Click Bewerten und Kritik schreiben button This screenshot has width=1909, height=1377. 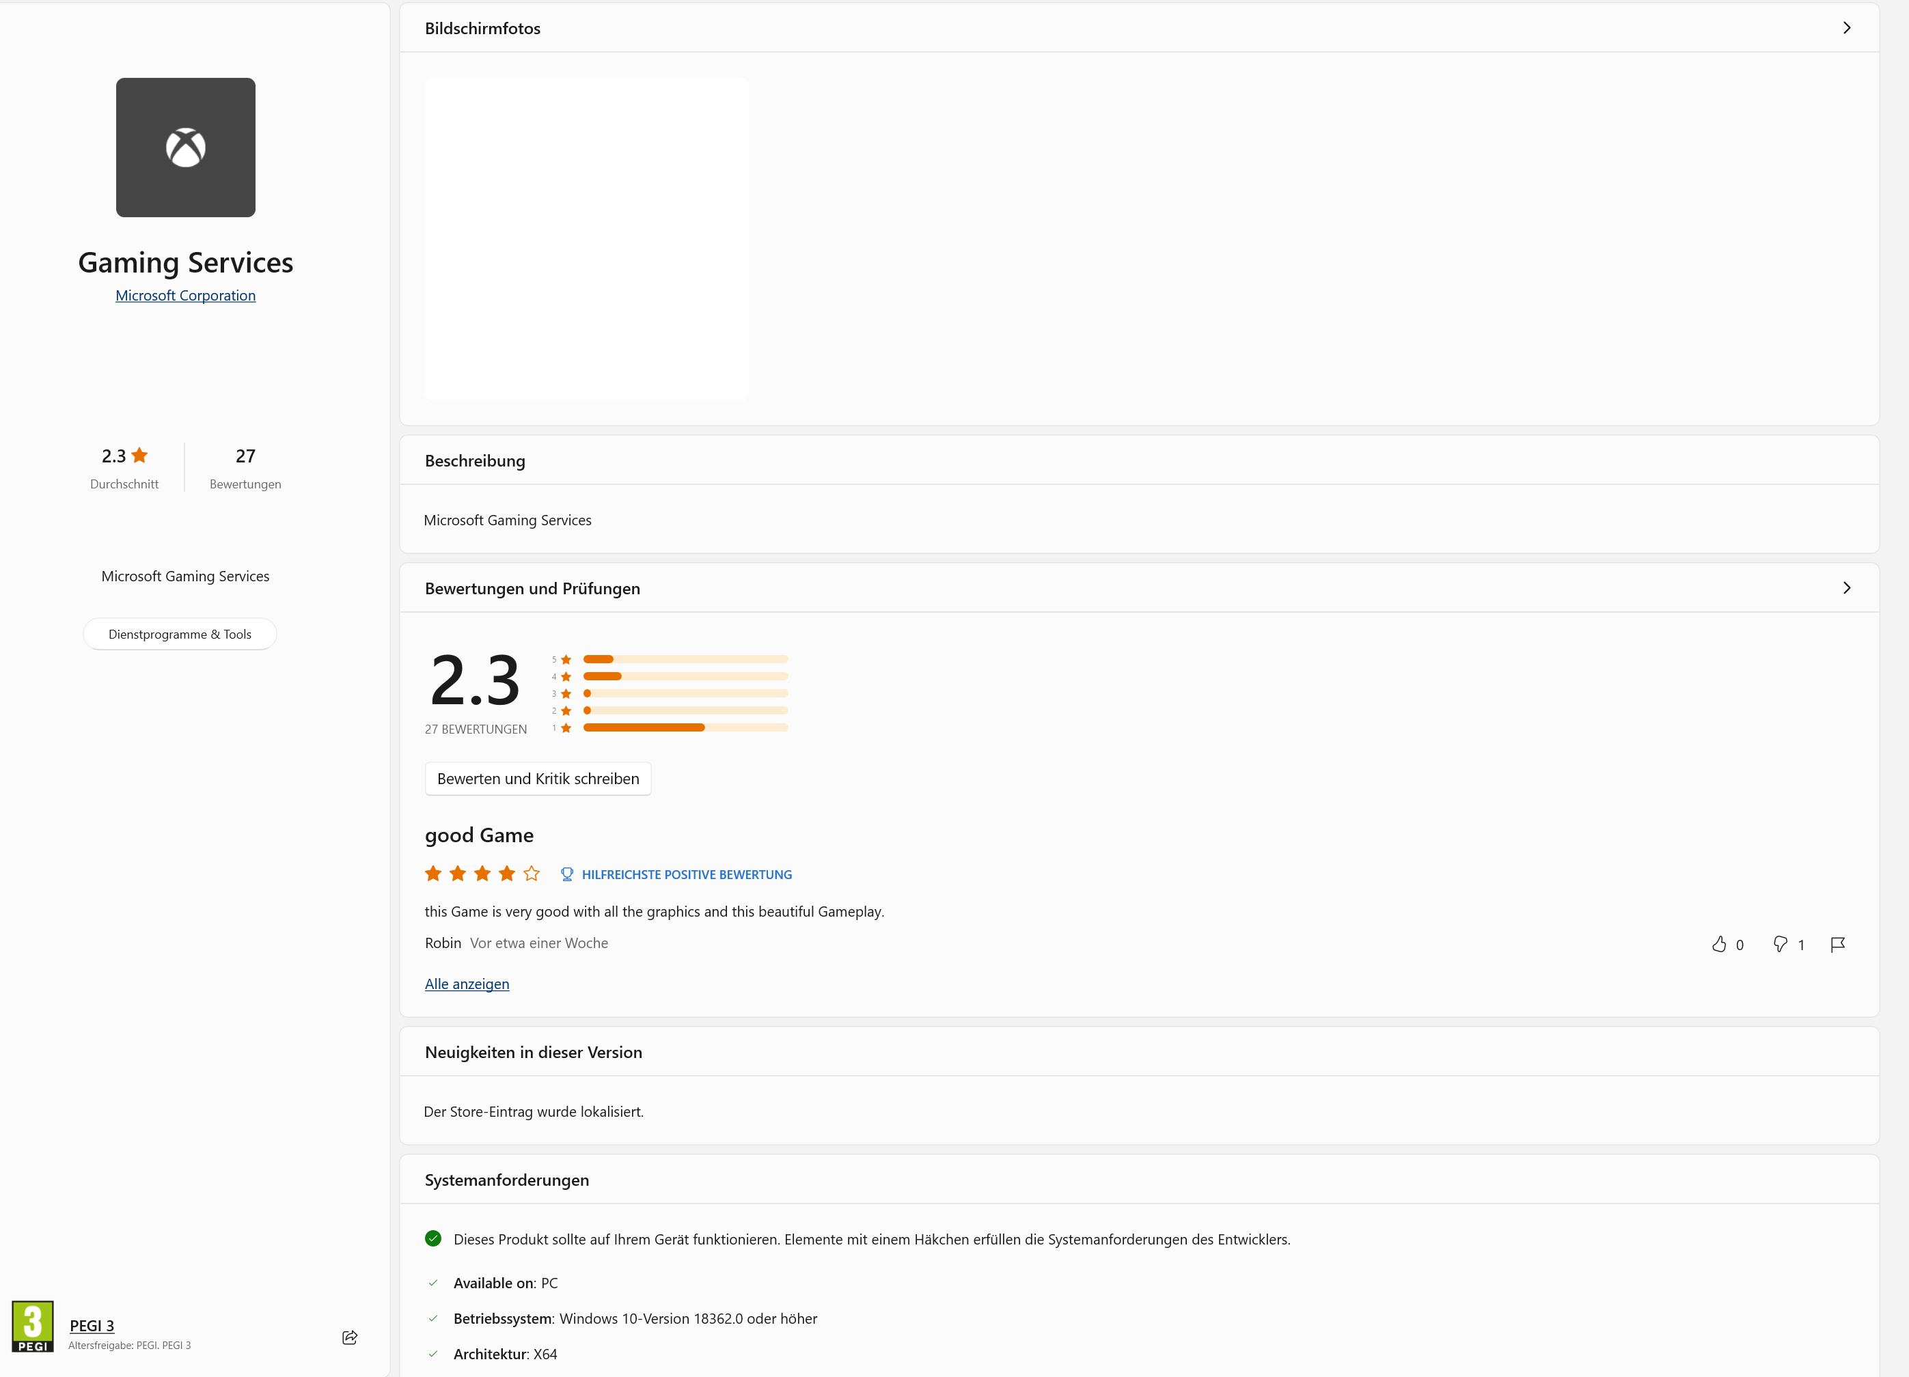pos(538,779)
